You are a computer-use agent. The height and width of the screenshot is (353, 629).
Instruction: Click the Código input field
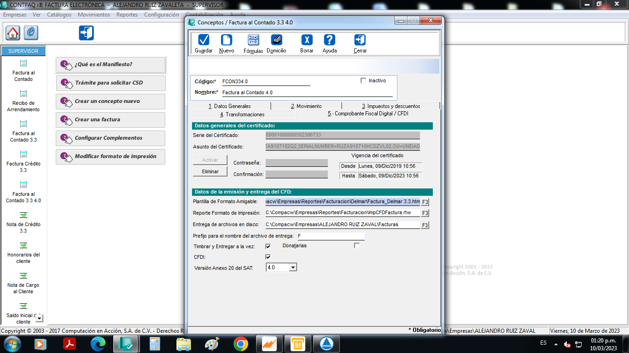(x=266, y=81)
